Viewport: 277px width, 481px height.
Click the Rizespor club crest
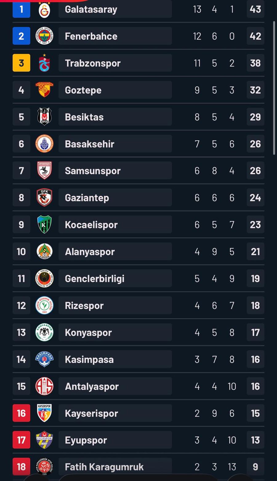pos(44,305)
